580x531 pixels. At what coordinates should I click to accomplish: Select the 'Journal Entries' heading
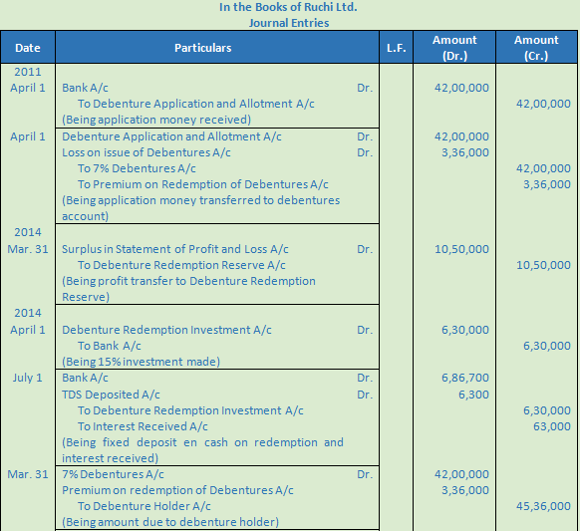point(289,23)
